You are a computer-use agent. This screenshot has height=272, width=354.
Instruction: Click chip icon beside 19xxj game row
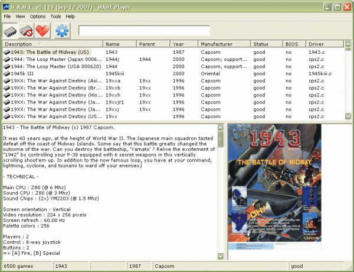pos(6,109)
